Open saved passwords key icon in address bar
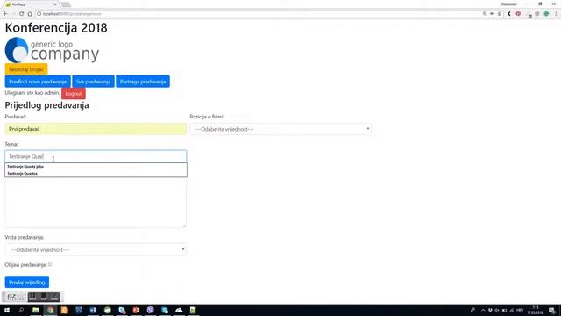This screenshot has height=316, width=561. pos(493,14)
